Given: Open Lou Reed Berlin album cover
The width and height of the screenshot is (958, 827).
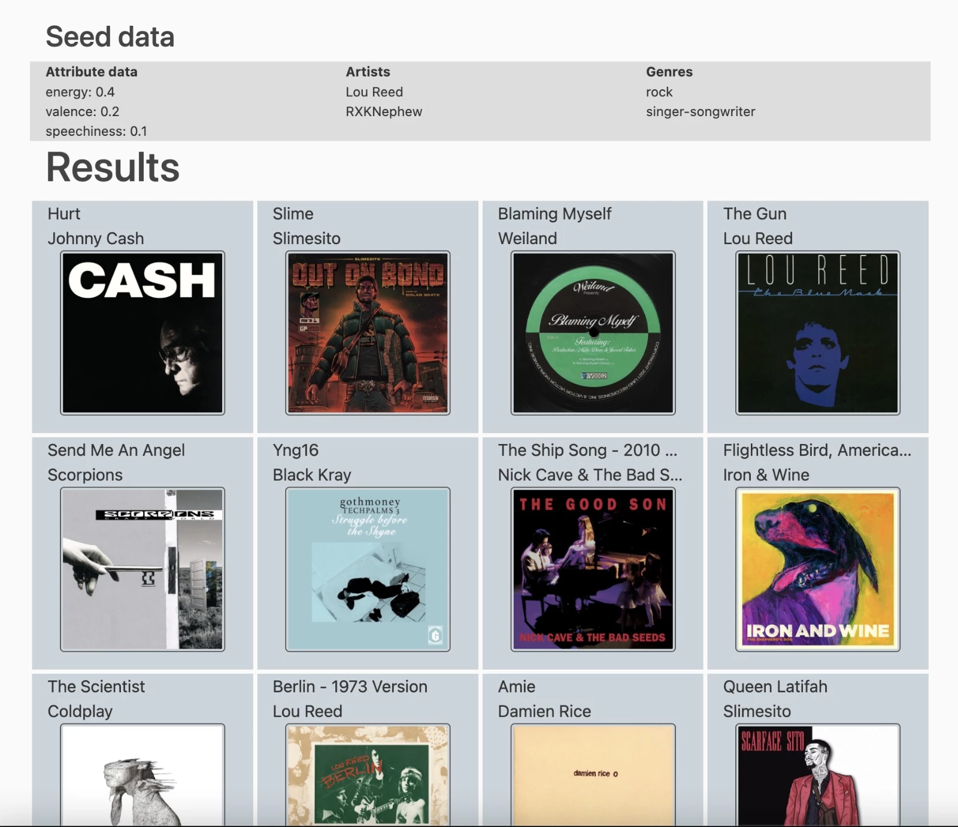Looking at the screenshot, I should point(368,774).
